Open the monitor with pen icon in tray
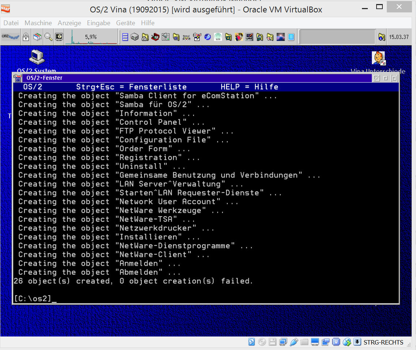The height and width of the screenshot is (350, 416). point(249,37)
